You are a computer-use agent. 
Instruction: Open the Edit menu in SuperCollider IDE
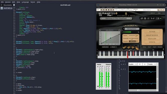tap(14, 2)
